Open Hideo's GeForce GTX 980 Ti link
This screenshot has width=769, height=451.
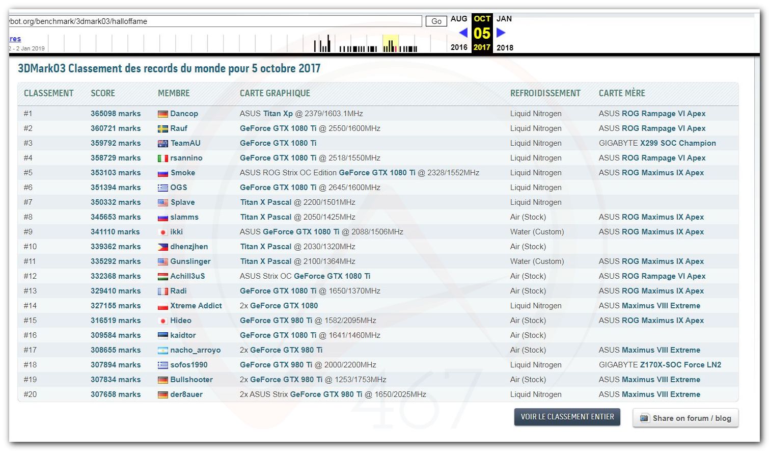pyautogui.click(x=276, y=321)
